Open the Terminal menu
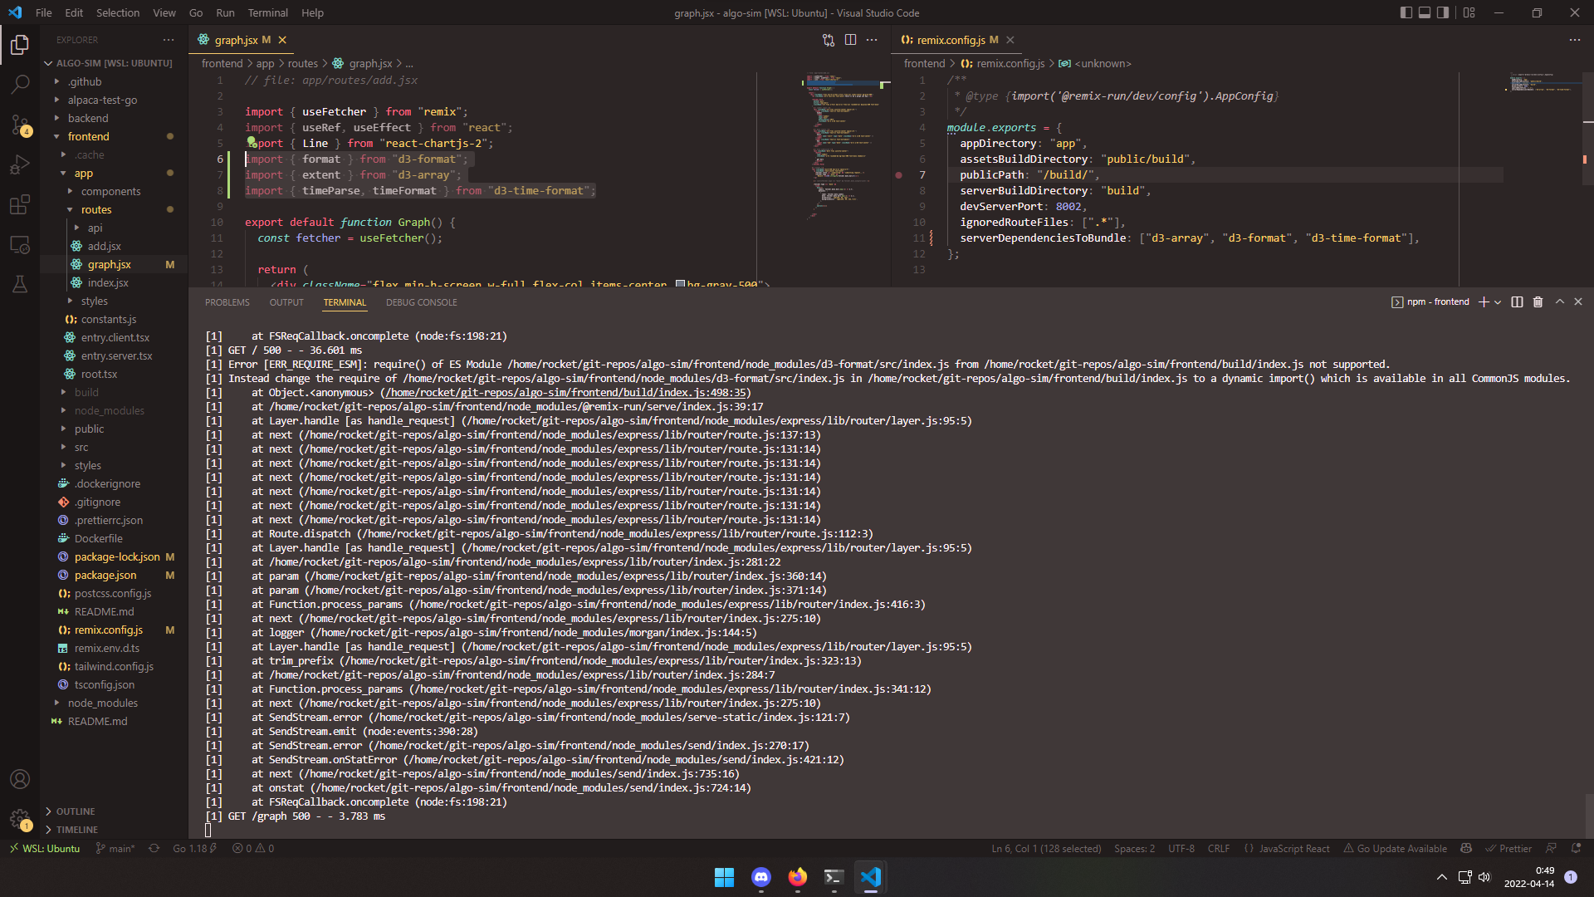The width and height of the screenshot is (1594, 897). tap(267, 12)
